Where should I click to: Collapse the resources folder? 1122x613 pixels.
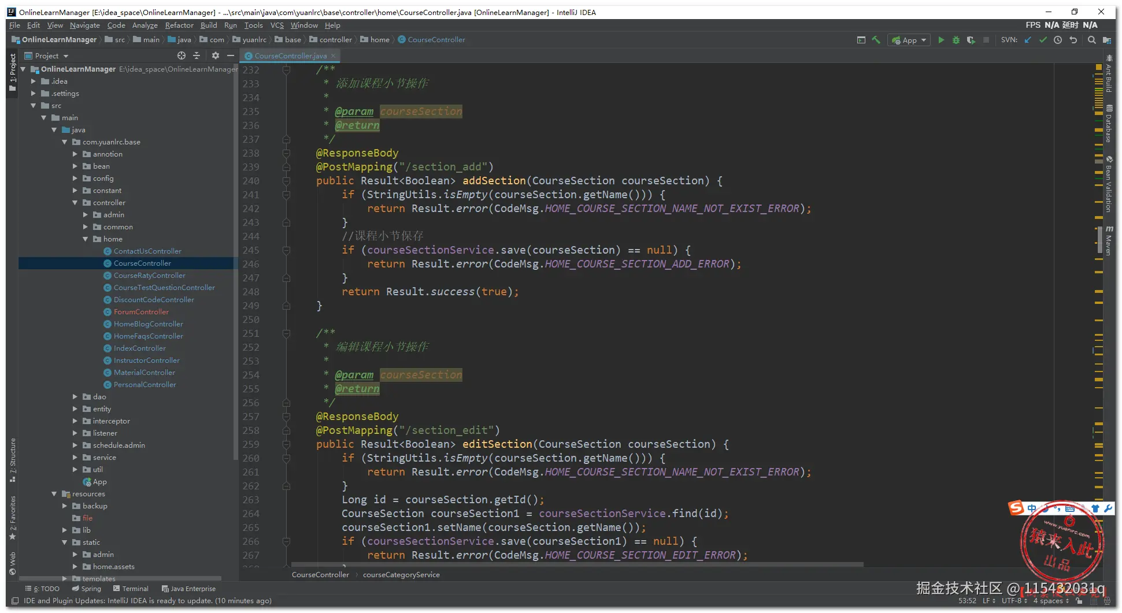click(x=54, y=494)
